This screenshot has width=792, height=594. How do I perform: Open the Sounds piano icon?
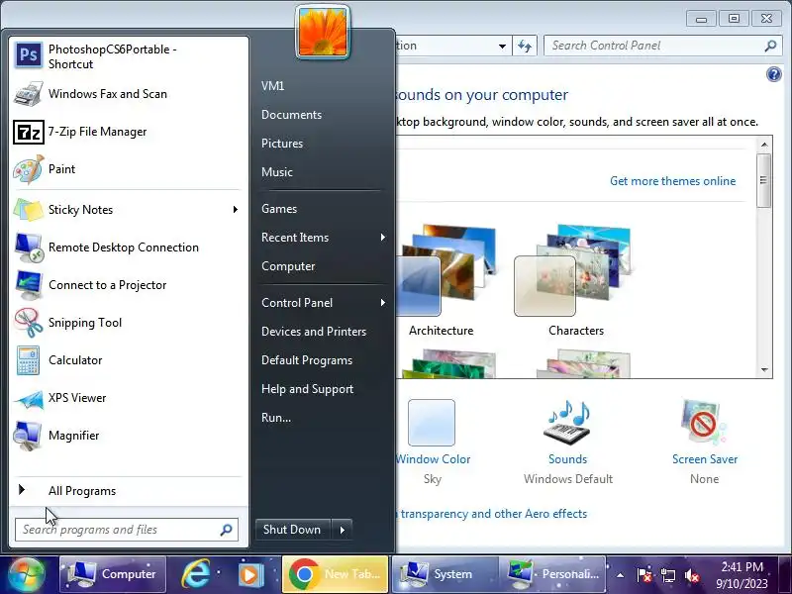click(567, 424)
